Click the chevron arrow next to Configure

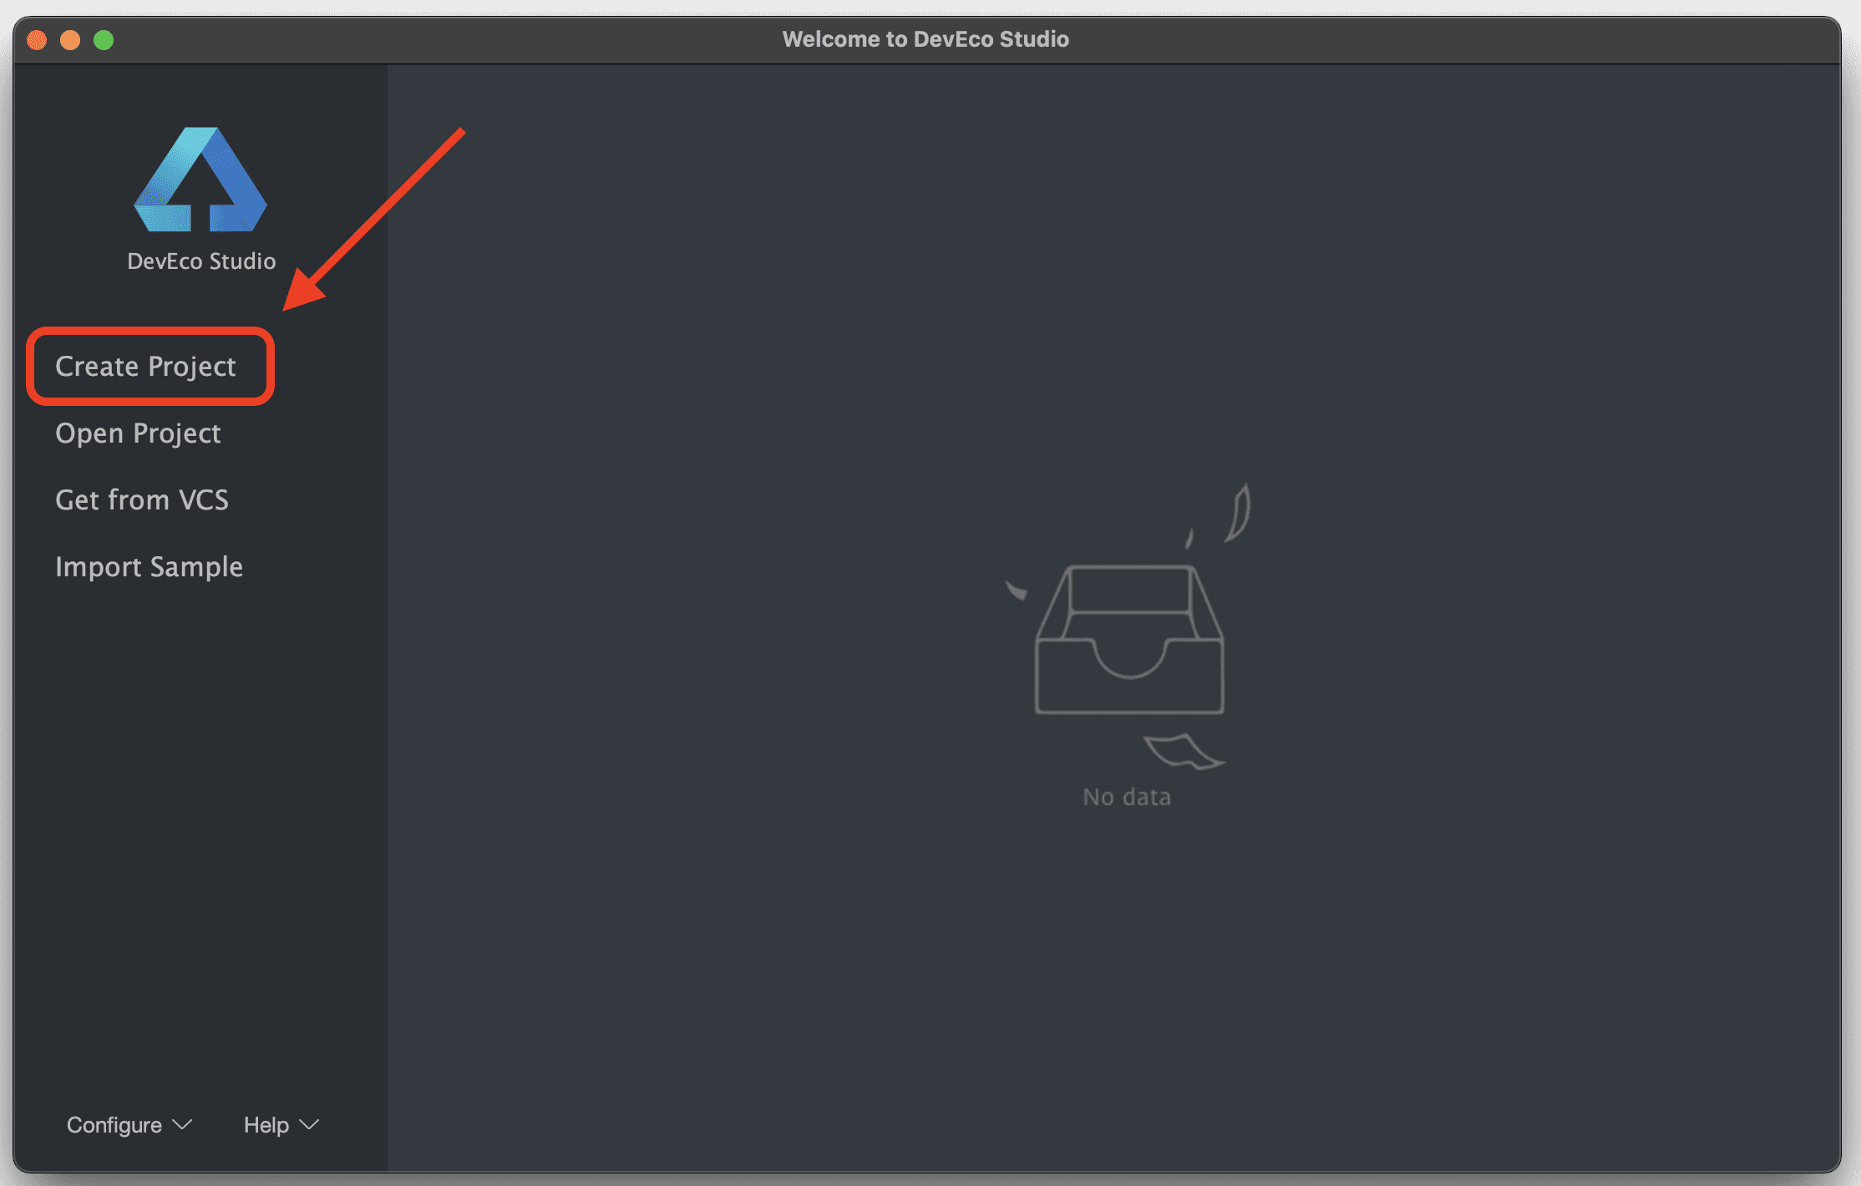click(183, 1125)
